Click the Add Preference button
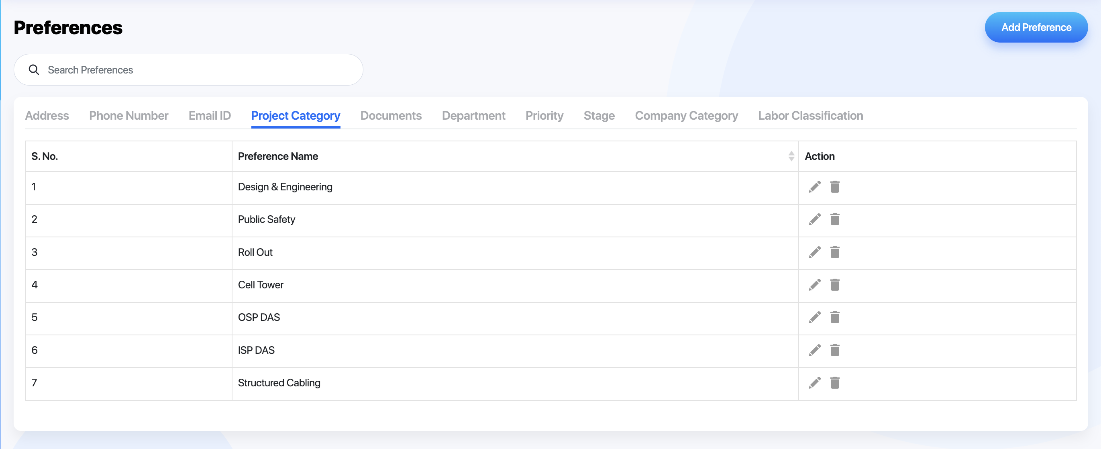Image resolution: width=1101 pixels, height=449 pixels. 1036,27
